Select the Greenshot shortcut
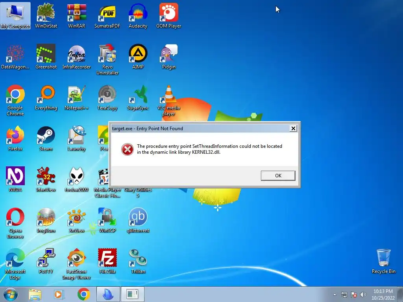The height and width of the screenshot is (302, 403). [46, 57]
